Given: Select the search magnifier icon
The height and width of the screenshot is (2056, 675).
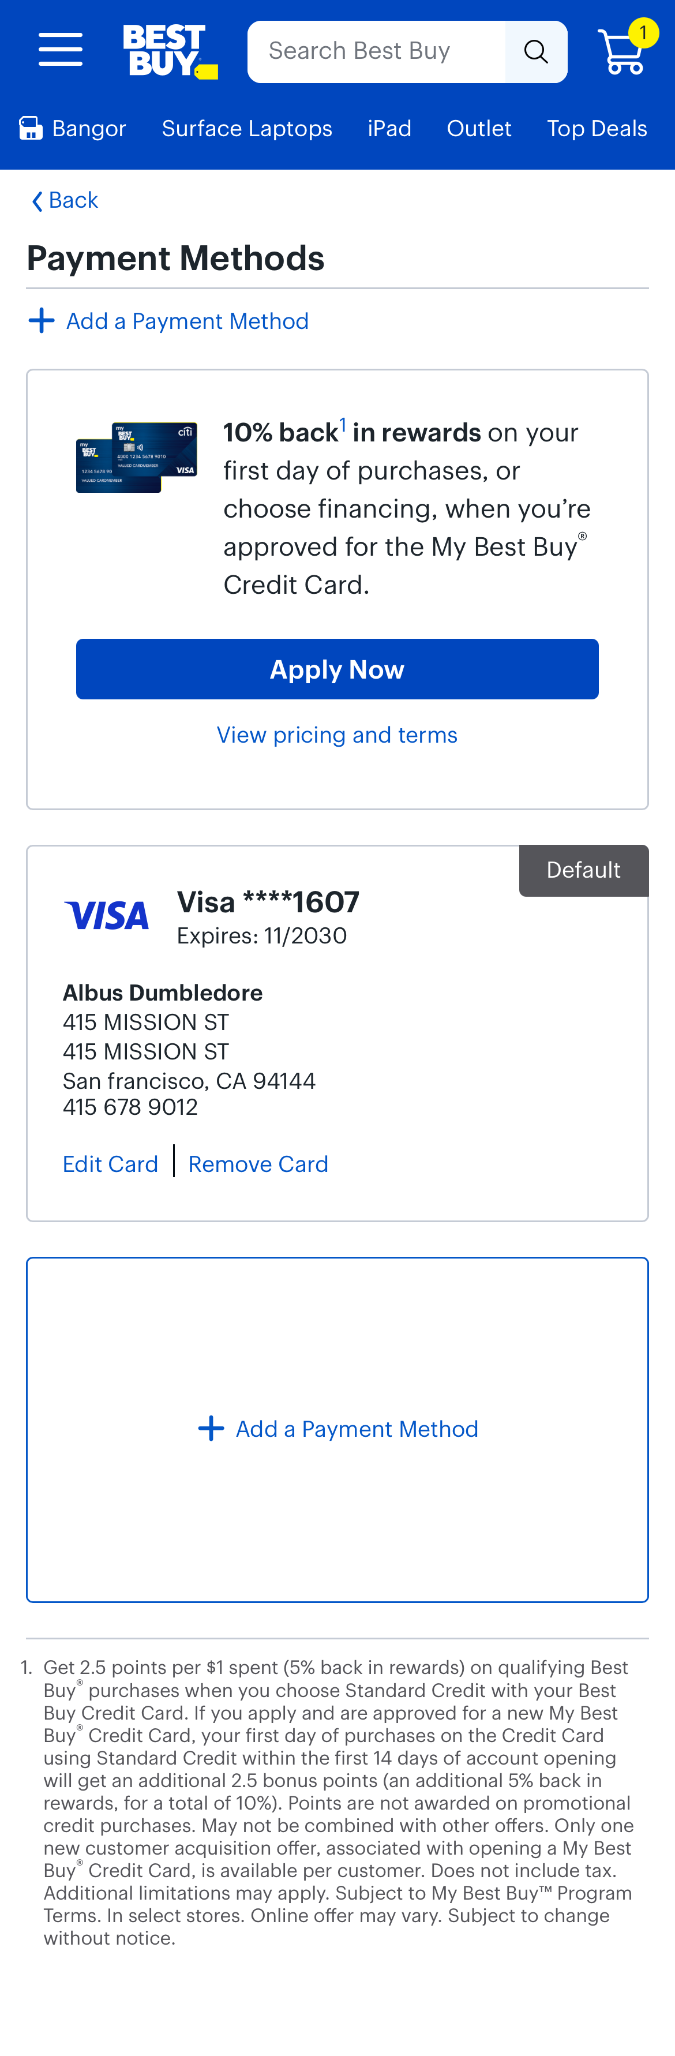Looking at the screenshot, I should [x=536, y=51].
